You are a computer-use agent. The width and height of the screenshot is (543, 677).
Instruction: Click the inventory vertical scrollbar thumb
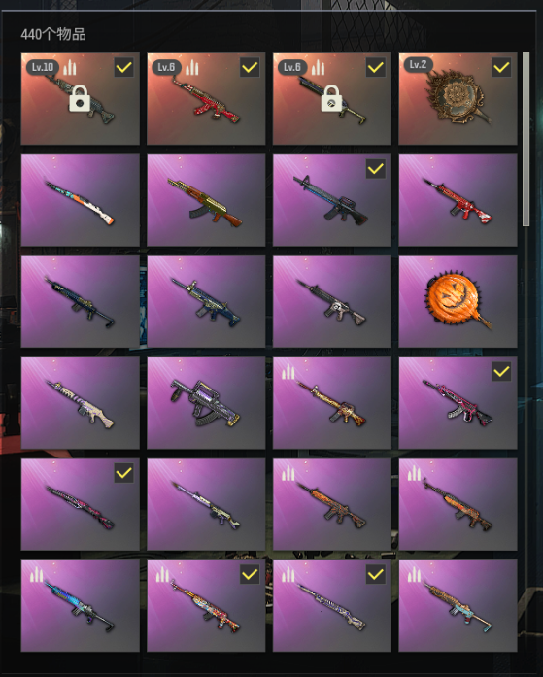[526, 139]
